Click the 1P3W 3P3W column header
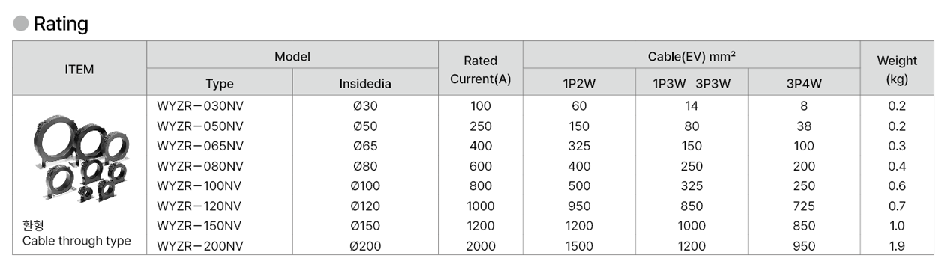The image size is (948, 276). pyautogui.click(x=691, y=84)
